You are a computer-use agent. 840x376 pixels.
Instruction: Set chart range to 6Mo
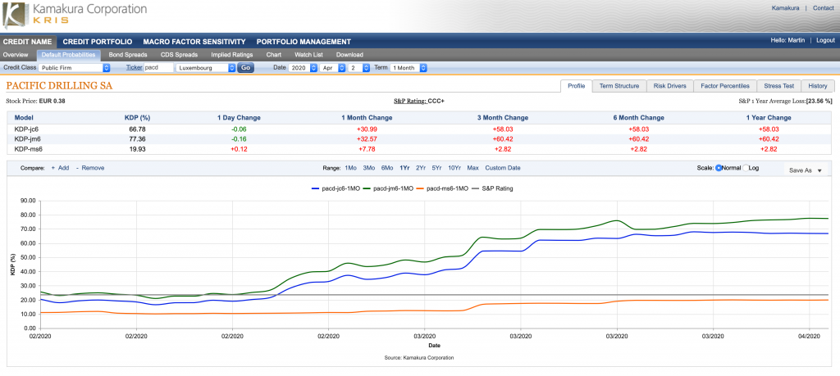(387, 168)
